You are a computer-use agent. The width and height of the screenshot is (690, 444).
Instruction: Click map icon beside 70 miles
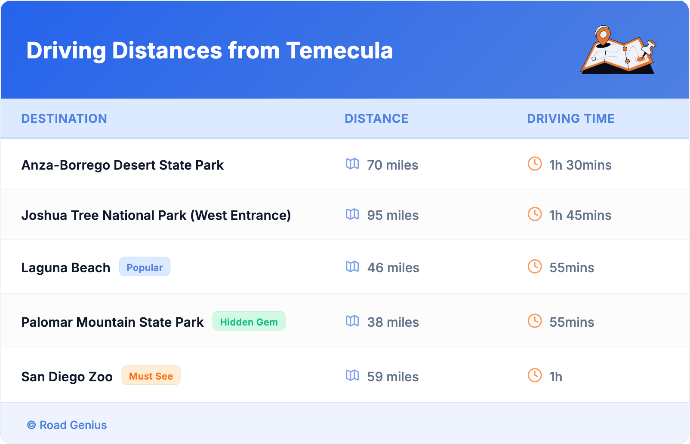click(352, 164)
